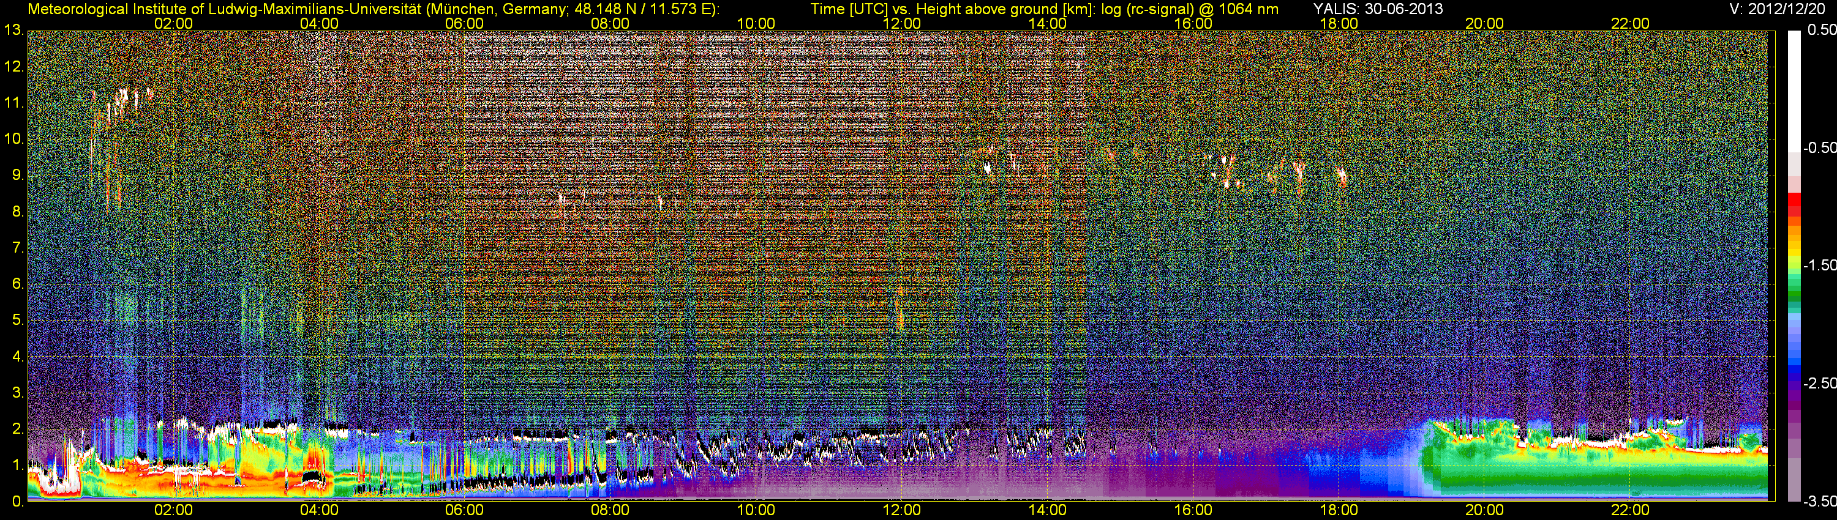Screen dimensions: 1837x520
Task: Click the 3 km height axis label
Action: (x=17, y=393)
